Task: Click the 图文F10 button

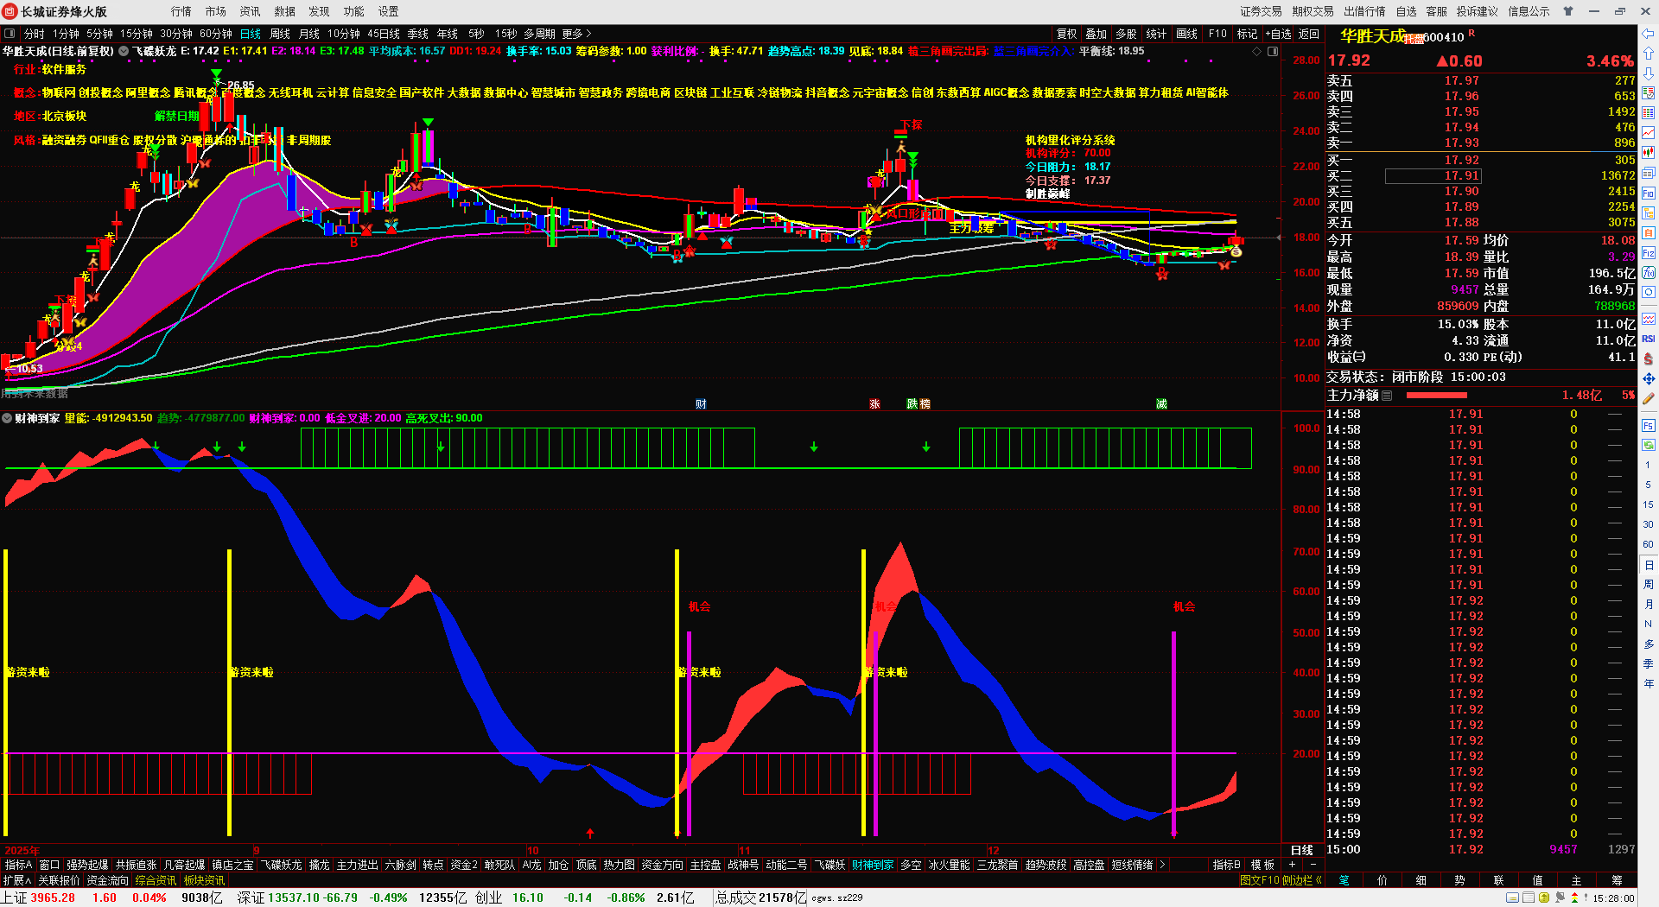Action: [1259, 880]
